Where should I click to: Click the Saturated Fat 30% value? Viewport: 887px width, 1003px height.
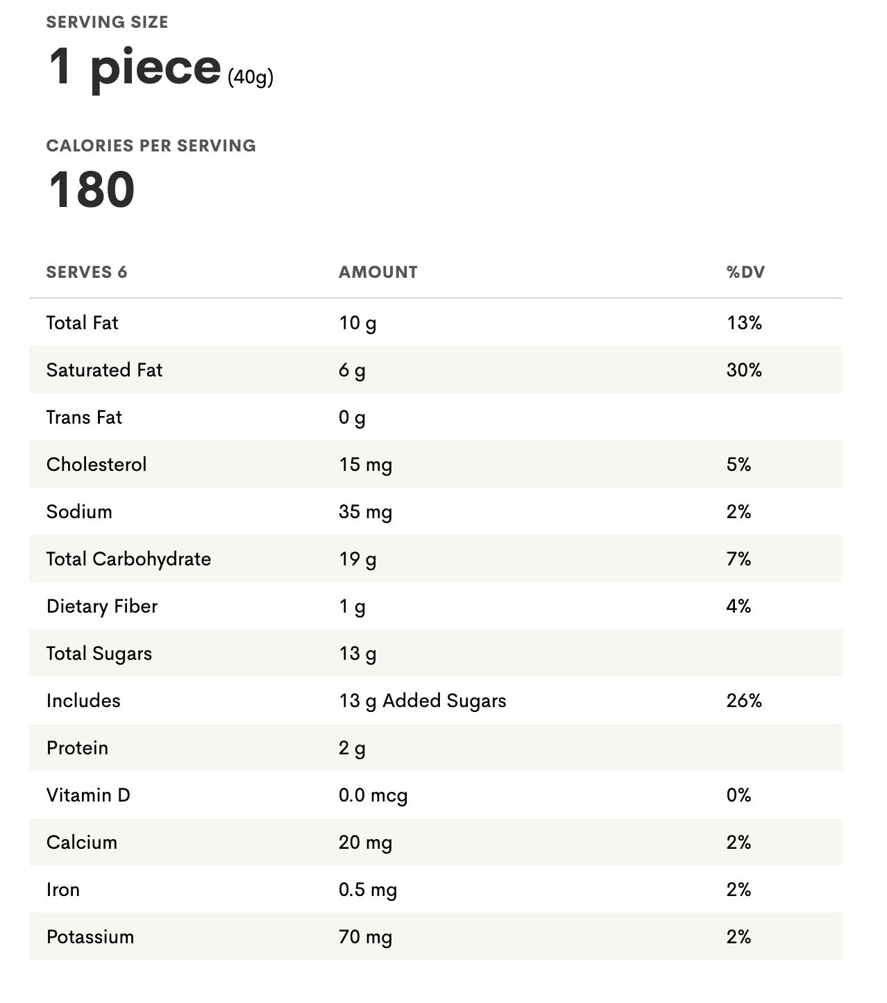click(744, 370)
